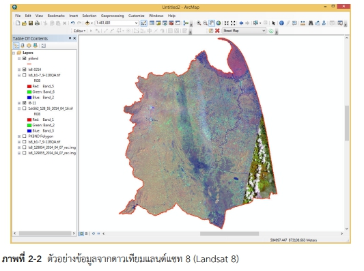Go back to previous extent arrow
This screenshot has height=271, width=364.
[241, 23]
